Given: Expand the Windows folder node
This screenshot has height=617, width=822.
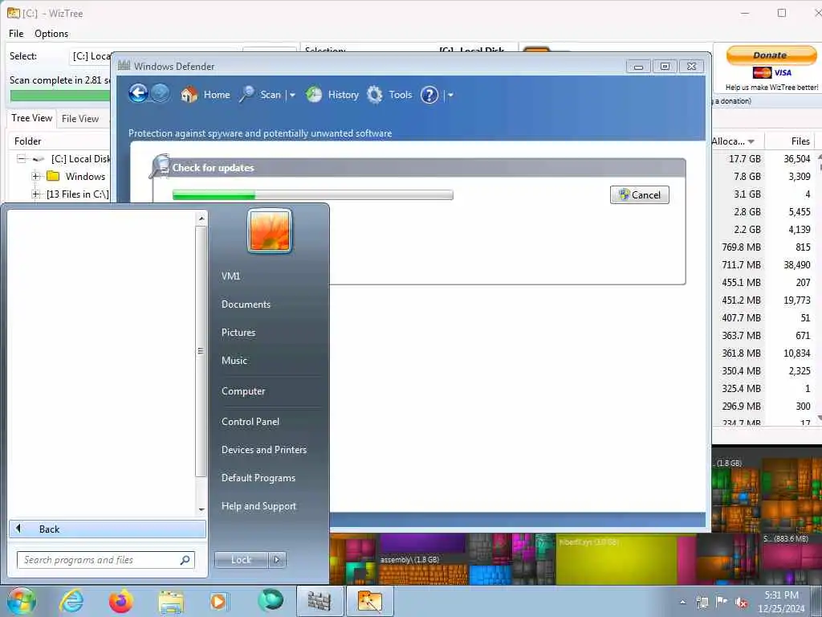Looking at the screenshot, I should [x=35, y=176].
